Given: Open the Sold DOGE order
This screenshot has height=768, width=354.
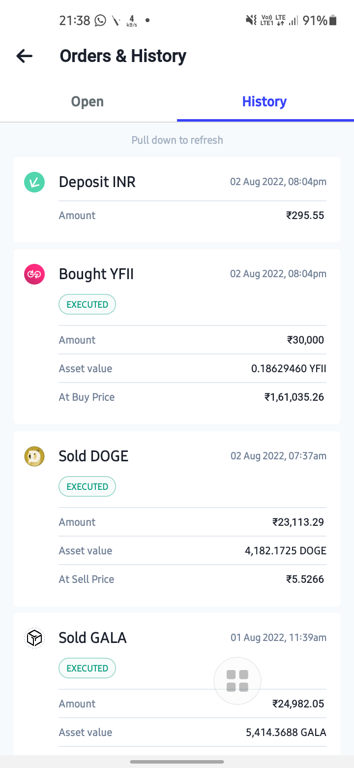Looking at the screenshot, I should [x=93, y=456].
